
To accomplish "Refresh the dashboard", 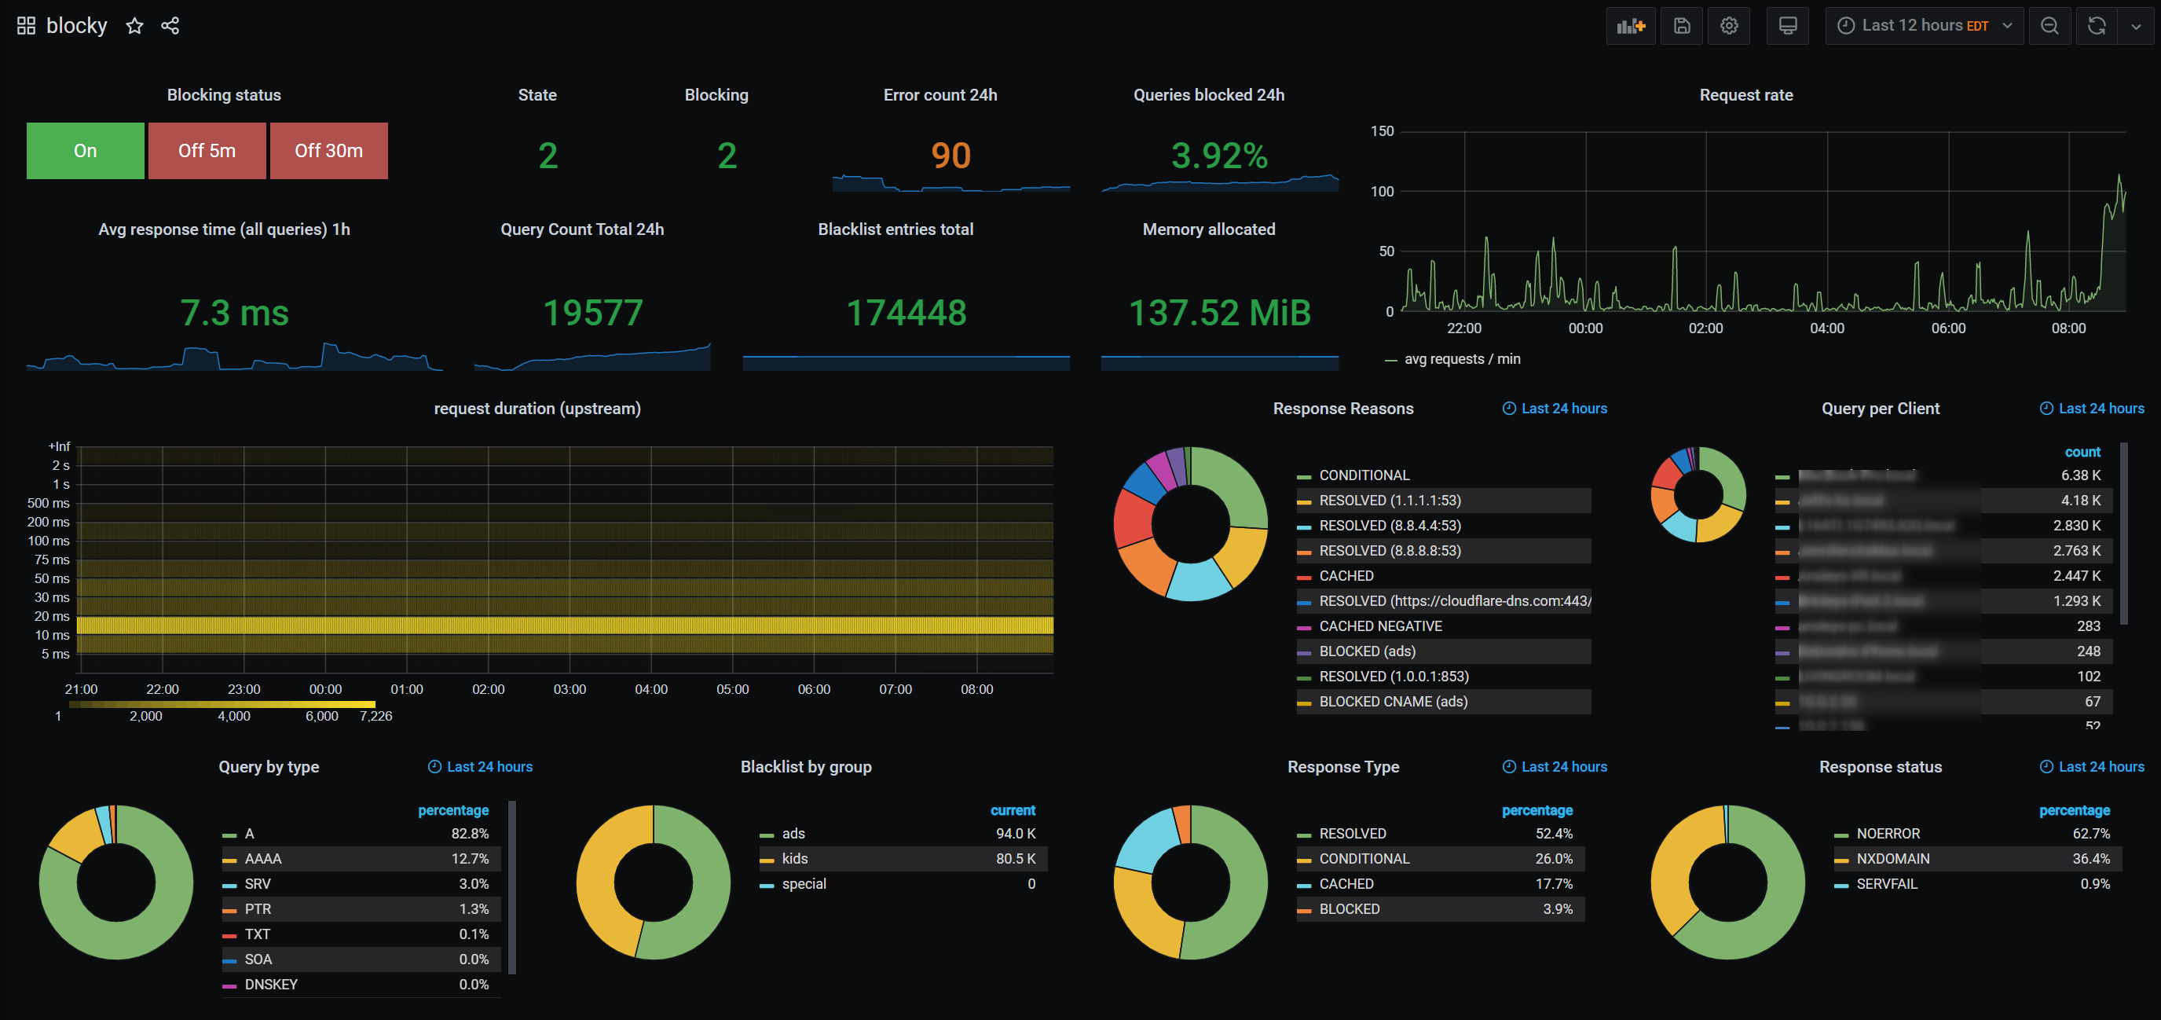I will [2096, 26].
